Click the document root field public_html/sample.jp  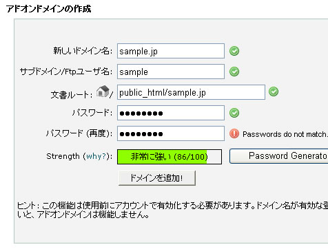pos(191,92)
